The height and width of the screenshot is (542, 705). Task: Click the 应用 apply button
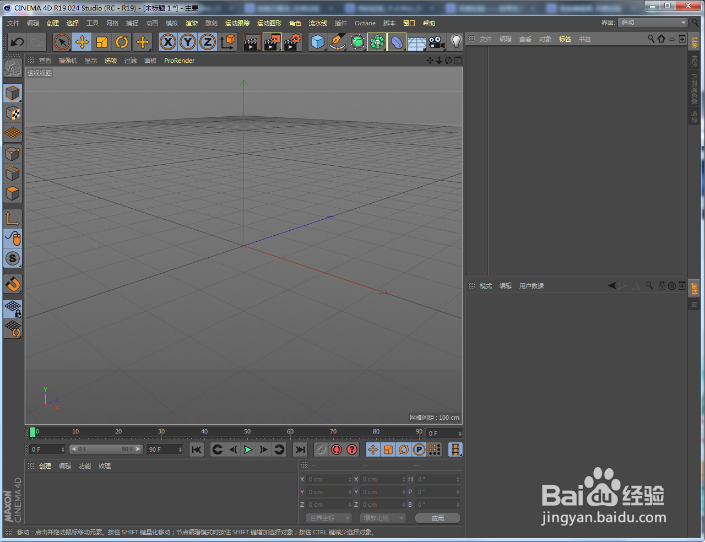(438, 518)
